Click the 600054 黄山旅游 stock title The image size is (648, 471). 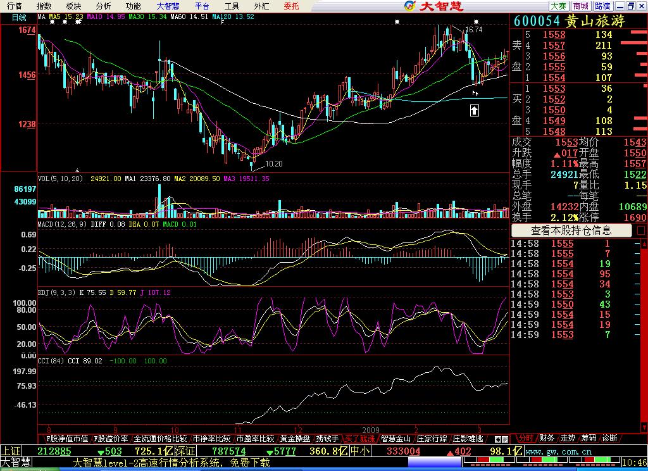click(570, 21)
